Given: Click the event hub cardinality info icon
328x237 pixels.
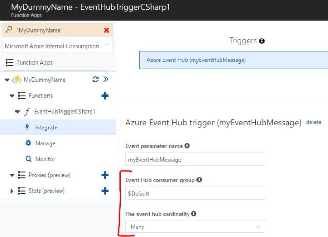Looking at the screenshot, I should (x=194, y=214).
